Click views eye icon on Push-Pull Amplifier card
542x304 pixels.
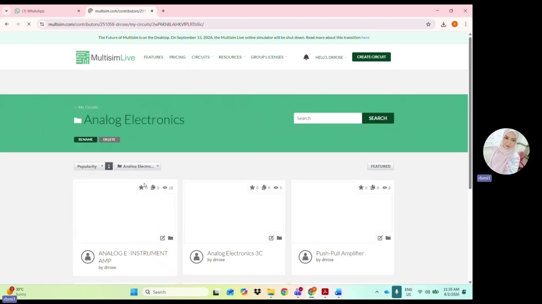coord(385,187)
